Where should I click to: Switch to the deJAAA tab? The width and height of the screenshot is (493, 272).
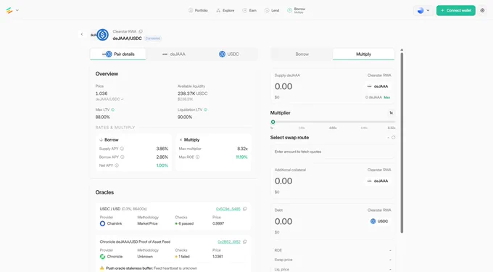click(x=173, y=54)
